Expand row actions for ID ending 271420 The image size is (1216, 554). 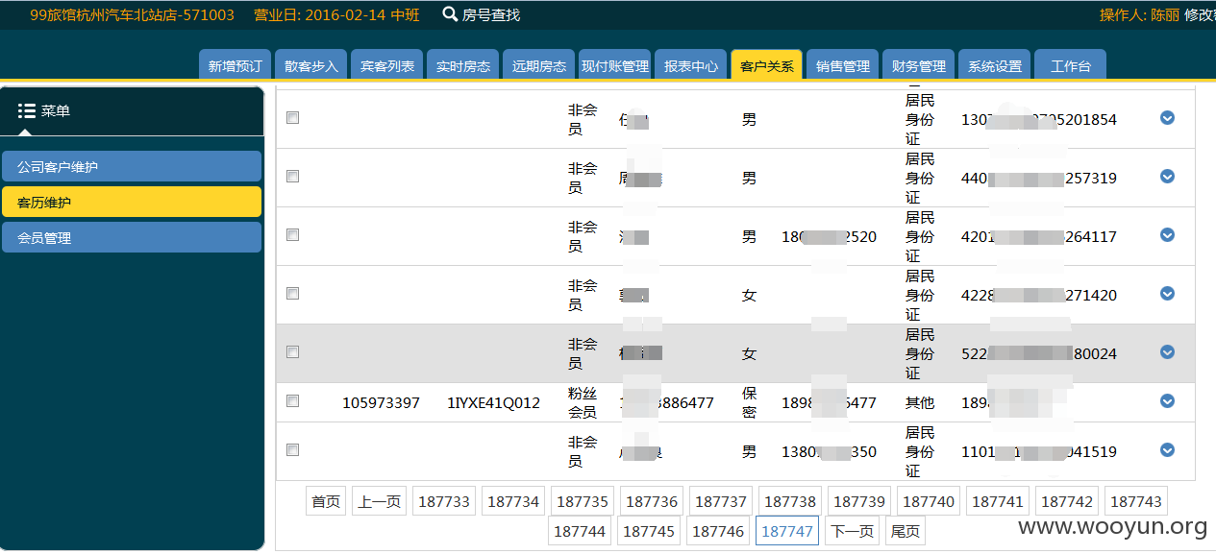1167,293
